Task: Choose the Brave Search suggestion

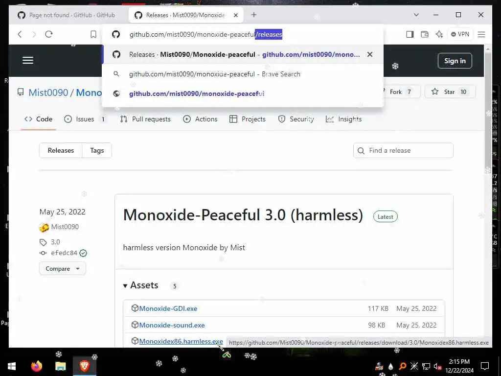Action: click(x=243, y=74)
